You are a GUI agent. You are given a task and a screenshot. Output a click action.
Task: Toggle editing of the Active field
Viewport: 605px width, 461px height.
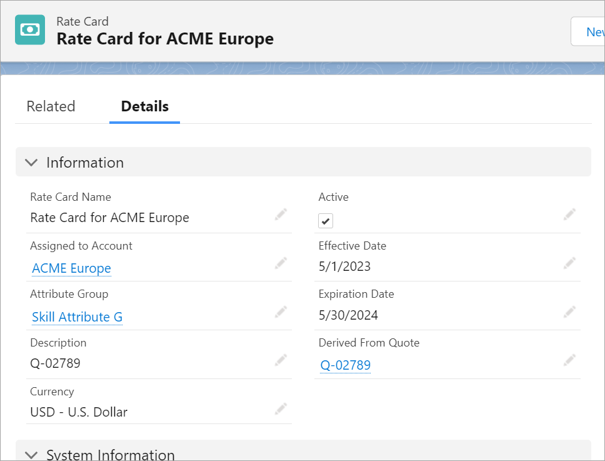(x=569, y=215)
